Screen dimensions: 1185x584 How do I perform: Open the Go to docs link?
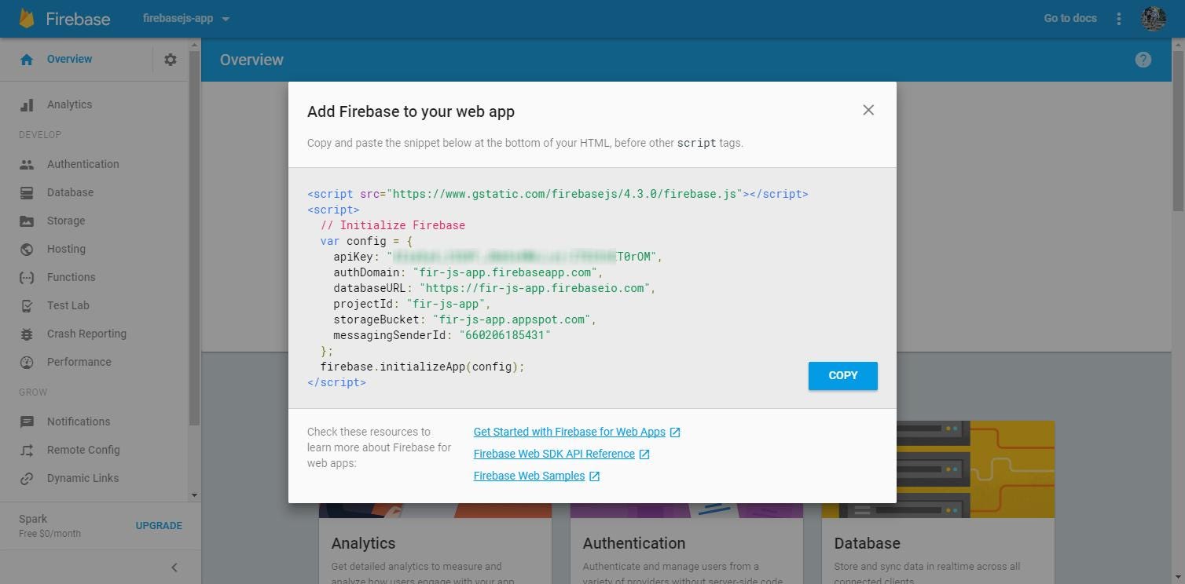click(1070, 18)
